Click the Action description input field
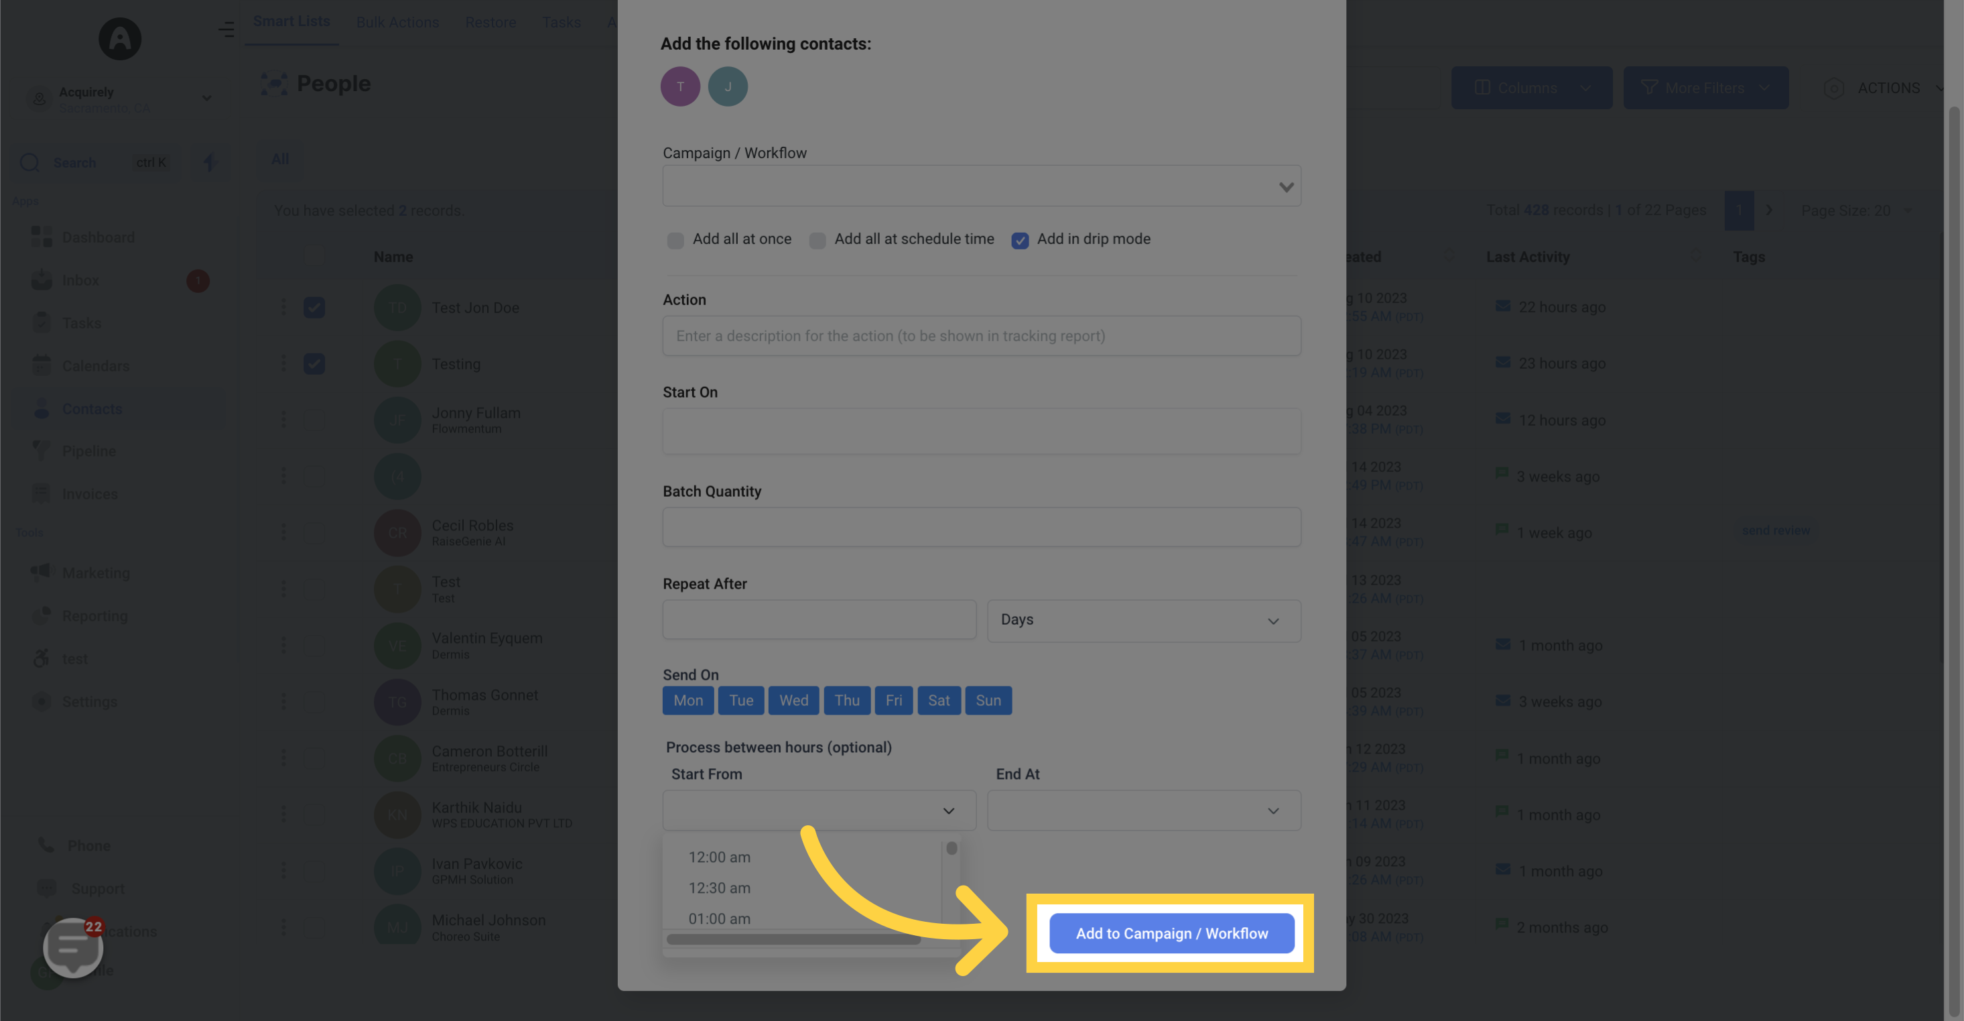 click(981, 335)
